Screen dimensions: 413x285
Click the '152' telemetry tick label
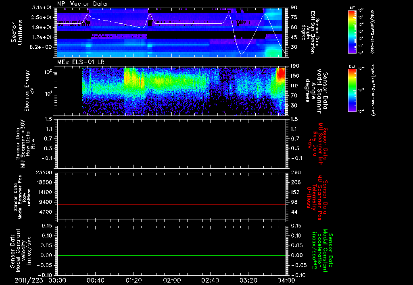point(295,192)
